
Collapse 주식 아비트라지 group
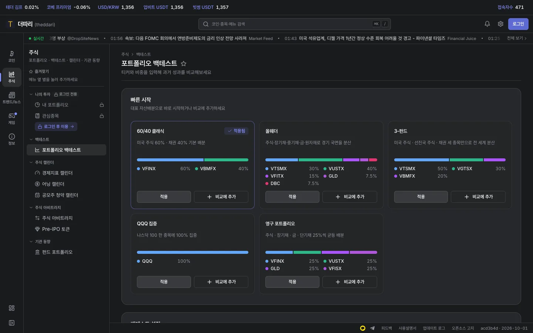[x=45, y=208]
